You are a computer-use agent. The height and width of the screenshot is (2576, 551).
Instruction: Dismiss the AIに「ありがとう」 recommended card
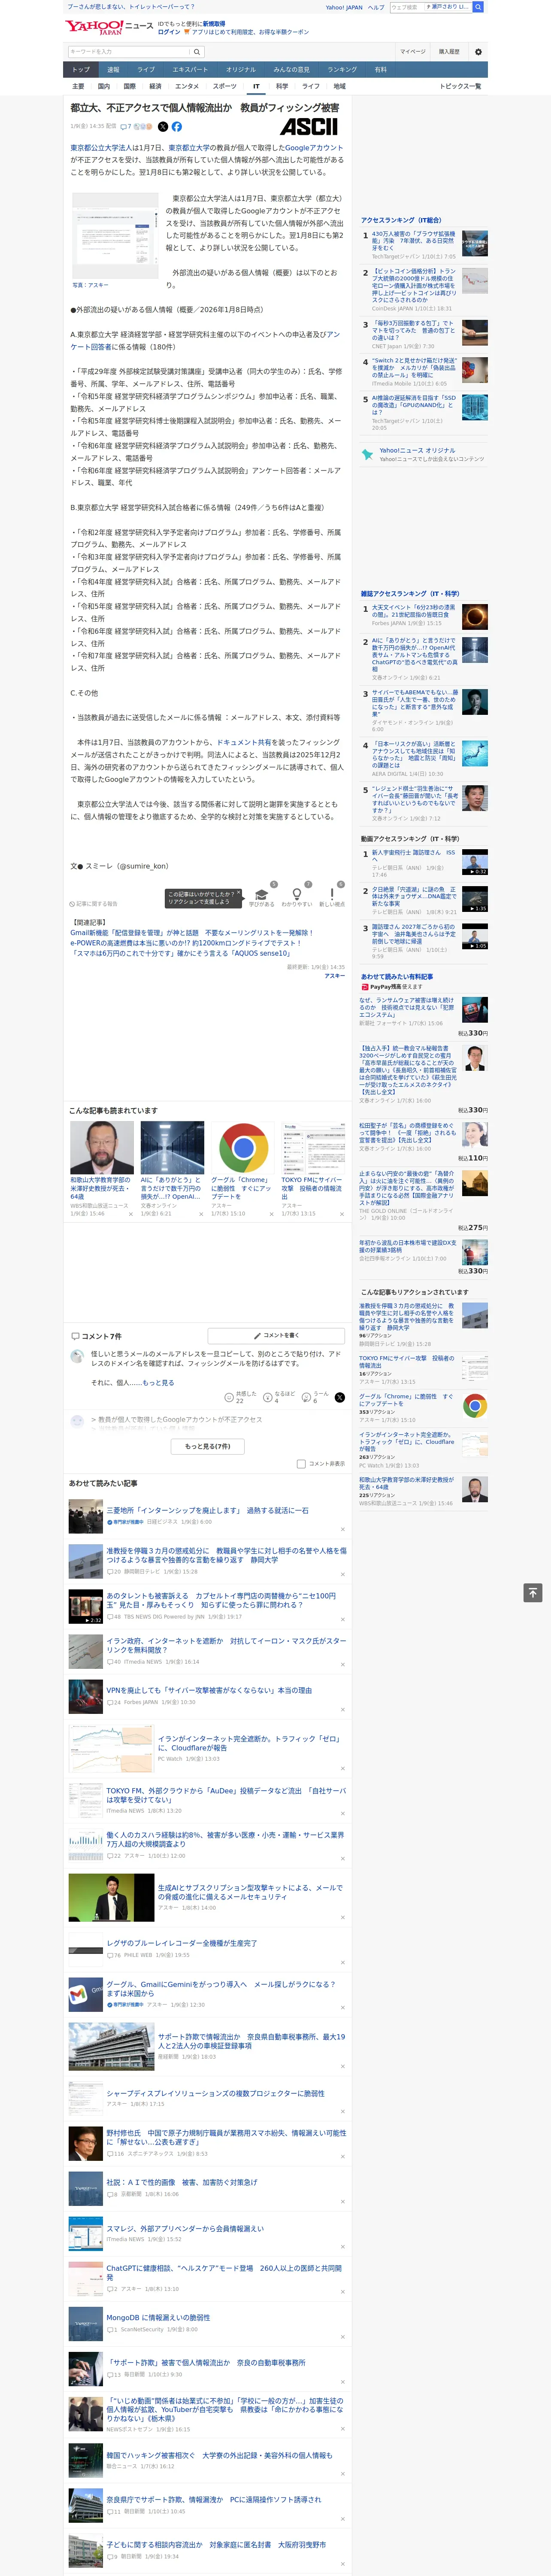point(200,1214)
